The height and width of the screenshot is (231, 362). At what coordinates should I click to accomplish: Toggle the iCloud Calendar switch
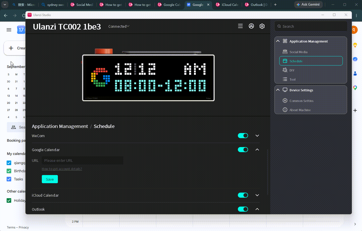tap(243, 195)
